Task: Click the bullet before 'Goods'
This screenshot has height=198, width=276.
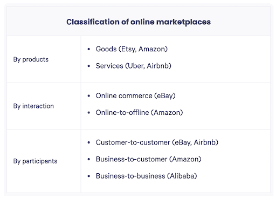Action: [88, 49]
